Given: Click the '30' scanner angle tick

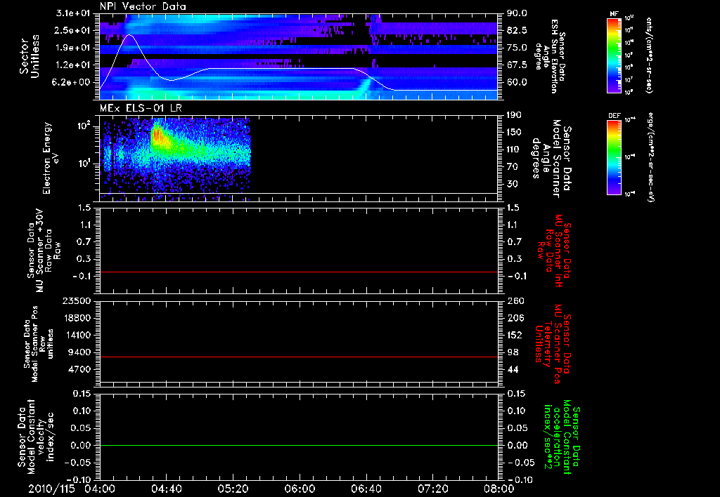Looking at the screenshot, I should [513, 185].
